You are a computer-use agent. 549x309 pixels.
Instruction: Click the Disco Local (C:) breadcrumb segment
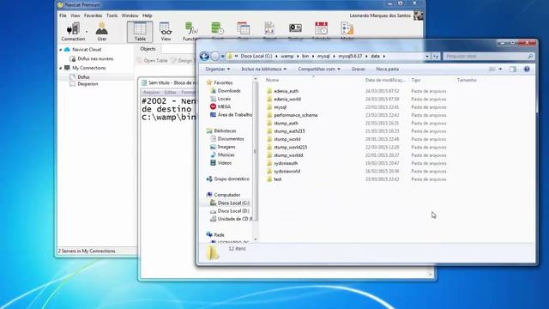click(x=256, y=56)
